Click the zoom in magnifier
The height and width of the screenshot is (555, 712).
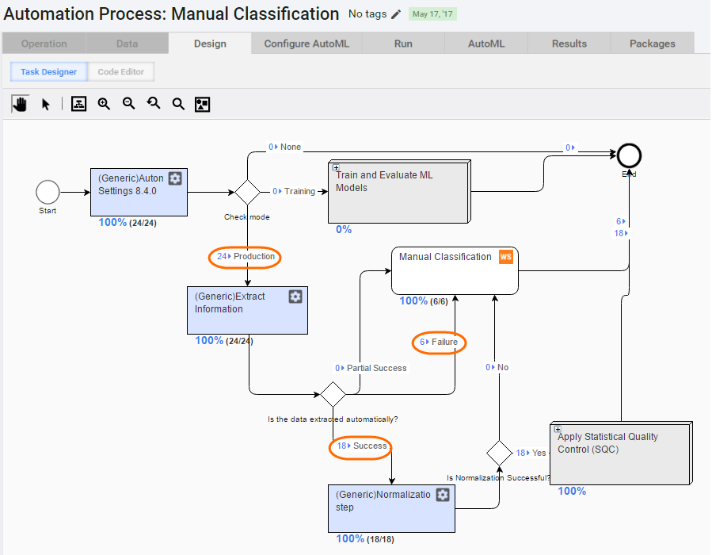(x=104, y=104)
